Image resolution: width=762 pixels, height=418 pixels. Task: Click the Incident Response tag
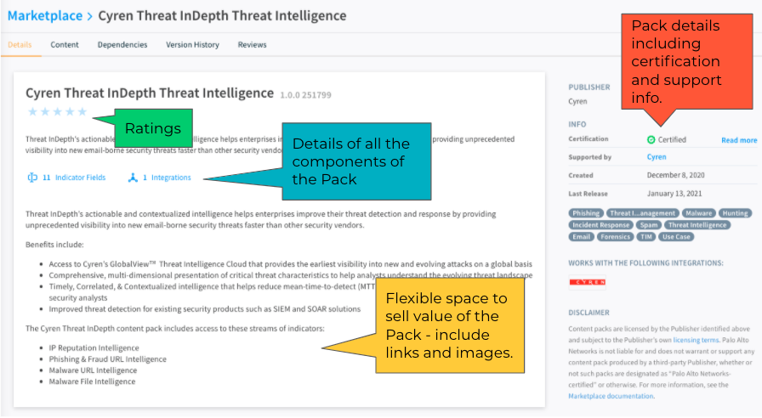point(600,225)
